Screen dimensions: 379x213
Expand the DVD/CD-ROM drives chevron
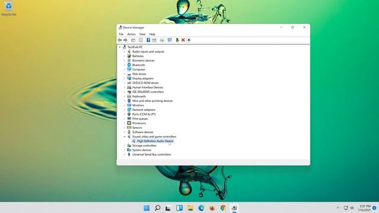(x=124, y=83)
